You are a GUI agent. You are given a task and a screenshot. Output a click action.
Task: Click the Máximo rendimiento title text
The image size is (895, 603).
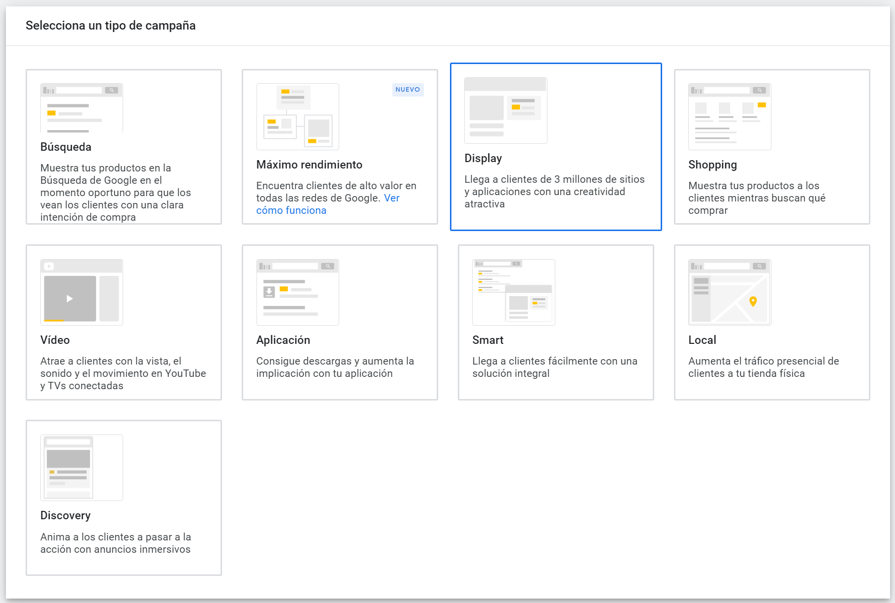309,165
